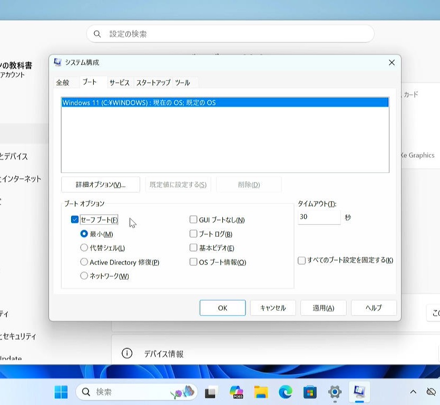Image resolution: width=440 pixels, height=405 pixels.
Task: Click the 詳細オプション(V)... button
Action: tap(101, 185)
